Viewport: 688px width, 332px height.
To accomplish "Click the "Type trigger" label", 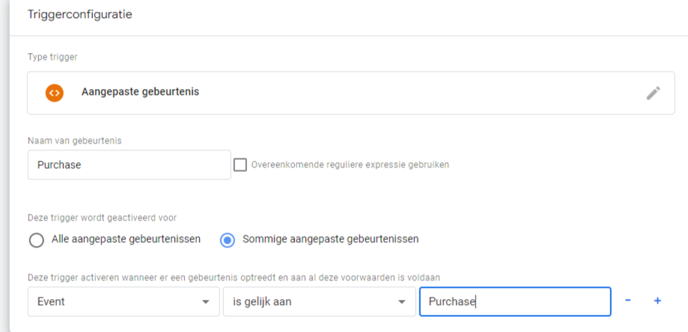I will (52, 57).
